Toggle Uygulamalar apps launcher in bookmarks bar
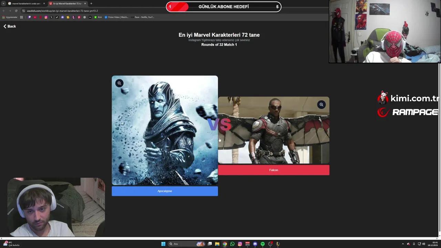441x248 pixels. (x=11, y=17)
